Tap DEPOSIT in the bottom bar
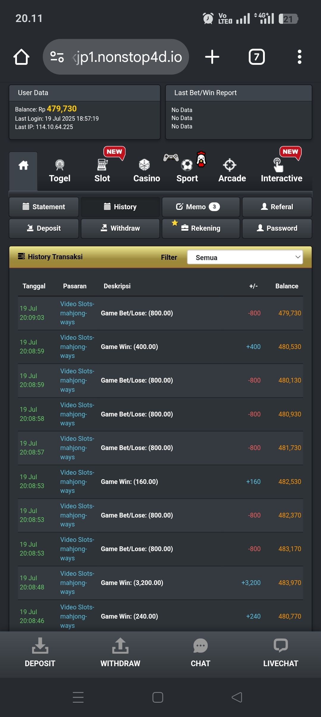Viewport: 321px width, 717px height. pos(40,653)
